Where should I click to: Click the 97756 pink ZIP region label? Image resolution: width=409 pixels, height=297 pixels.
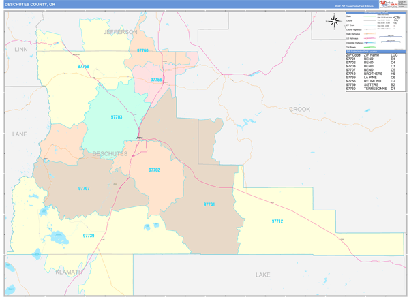tap(156, 80)
